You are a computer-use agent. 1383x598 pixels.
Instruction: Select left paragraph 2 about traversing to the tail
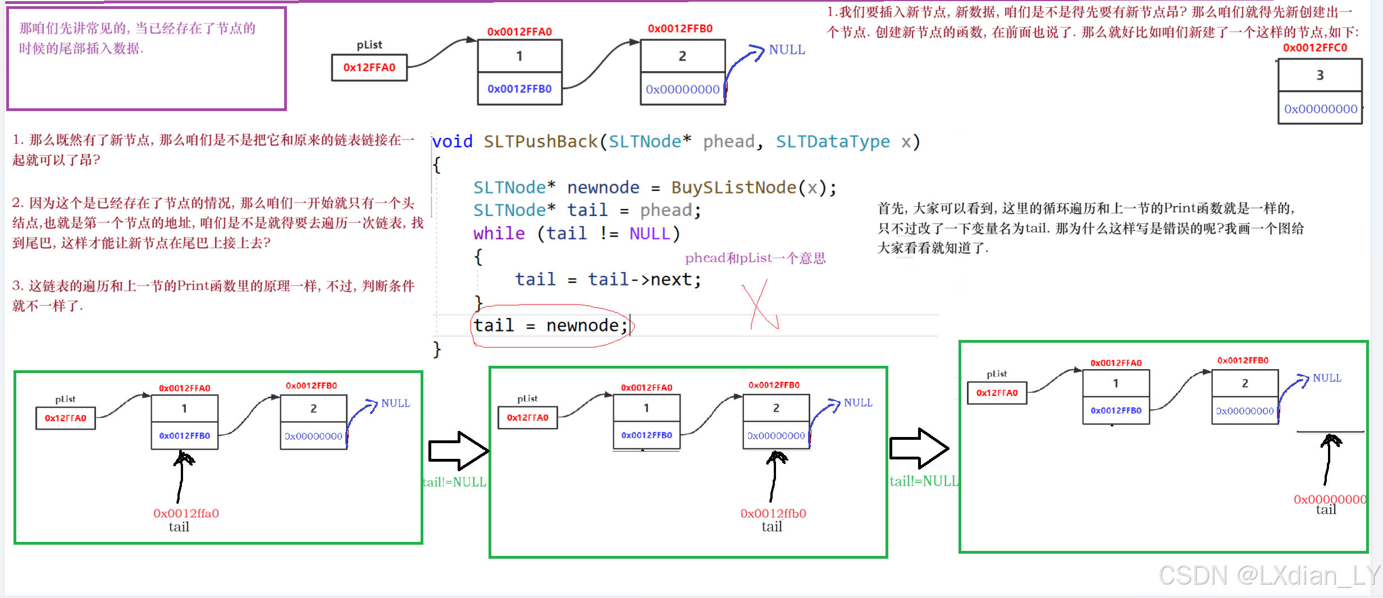(218, 223)
